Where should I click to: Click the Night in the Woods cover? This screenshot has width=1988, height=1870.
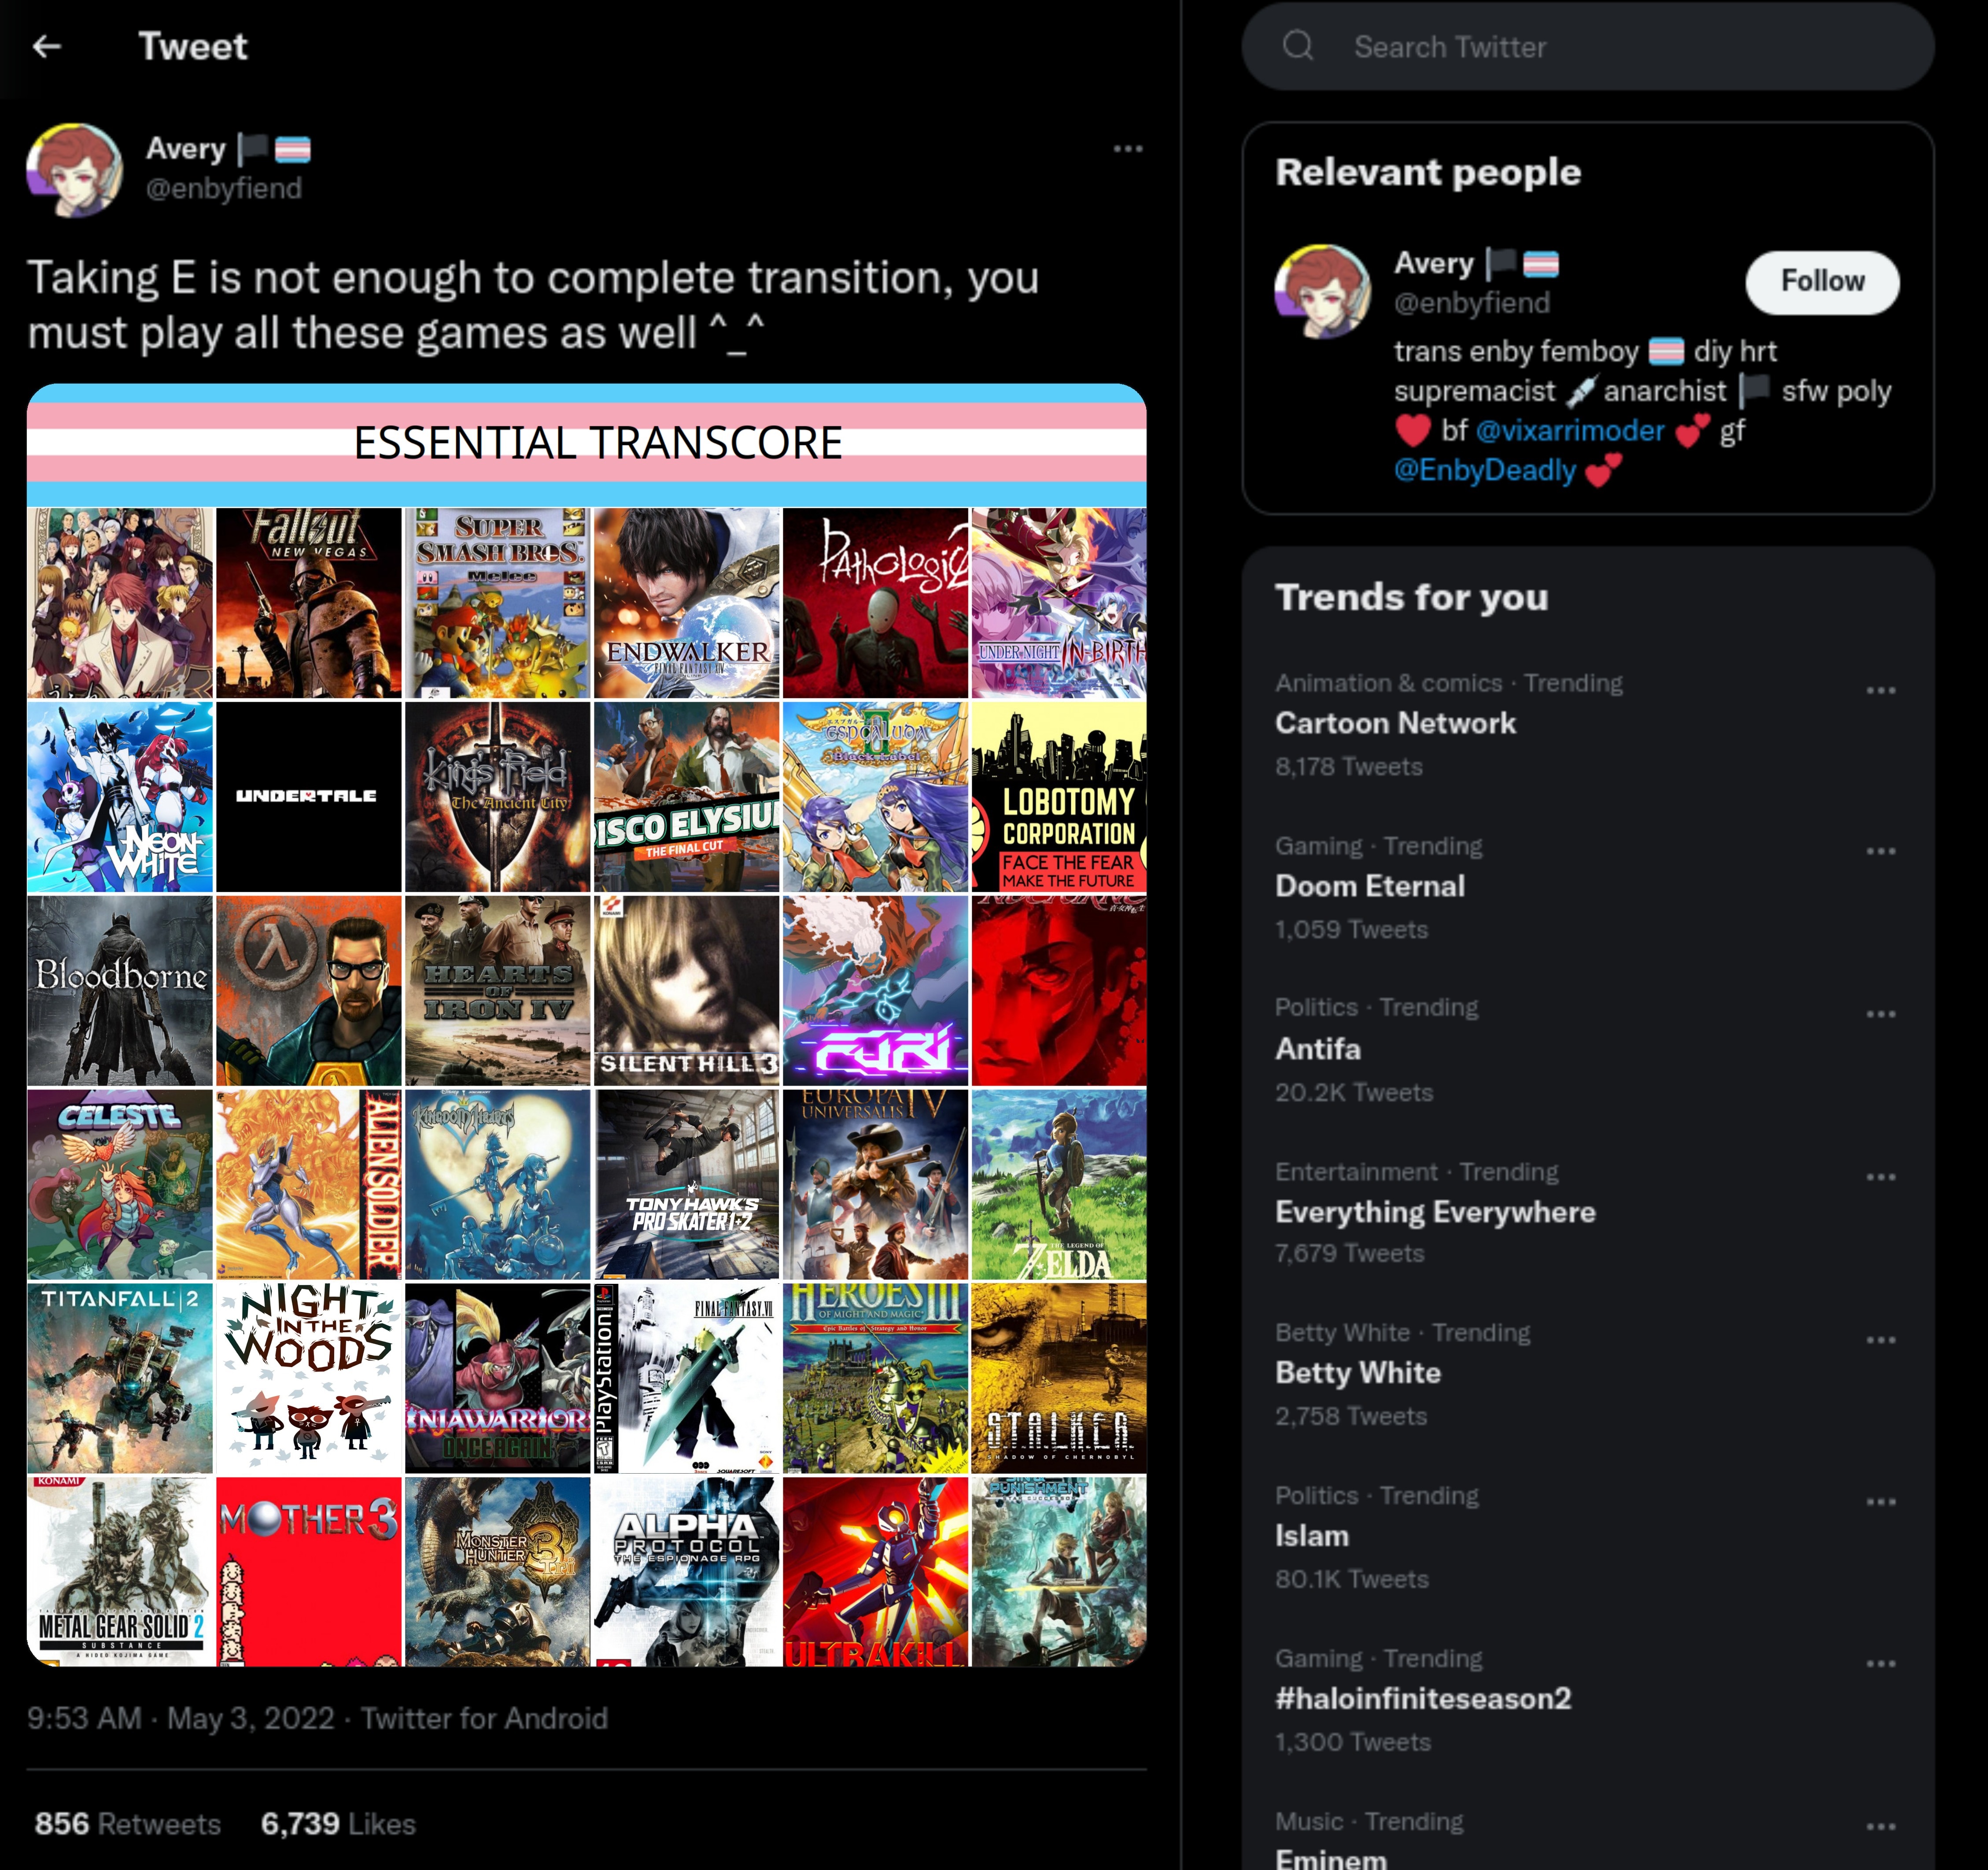pyautogui.click(x=308, y=1378)
